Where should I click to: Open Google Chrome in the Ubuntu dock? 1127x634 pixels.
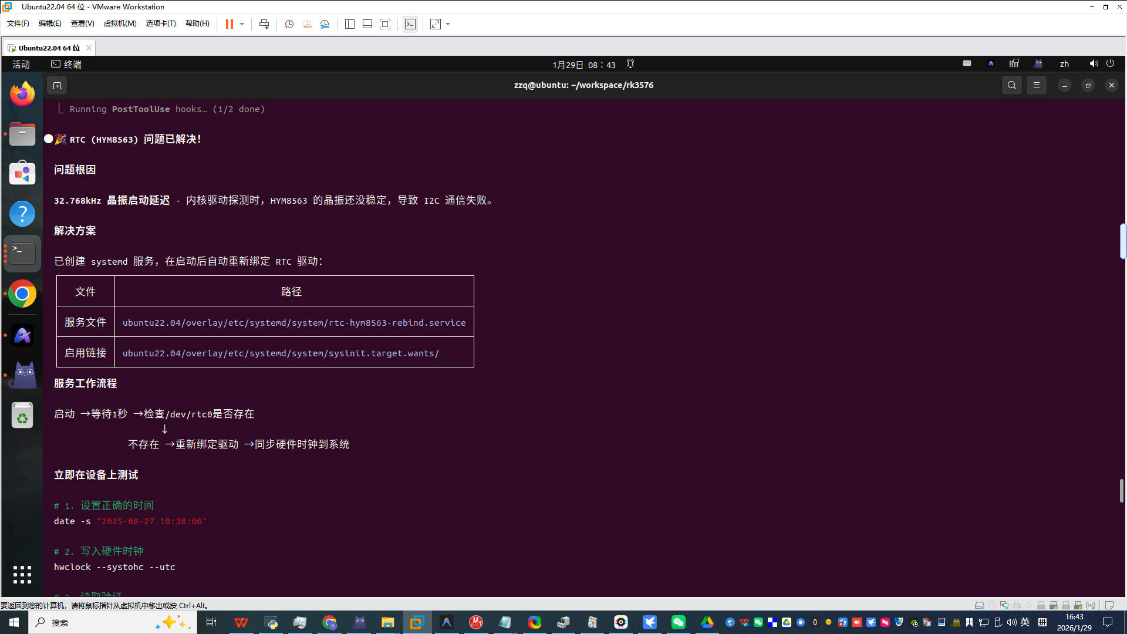pyautogui.click(x=22, y=294)
